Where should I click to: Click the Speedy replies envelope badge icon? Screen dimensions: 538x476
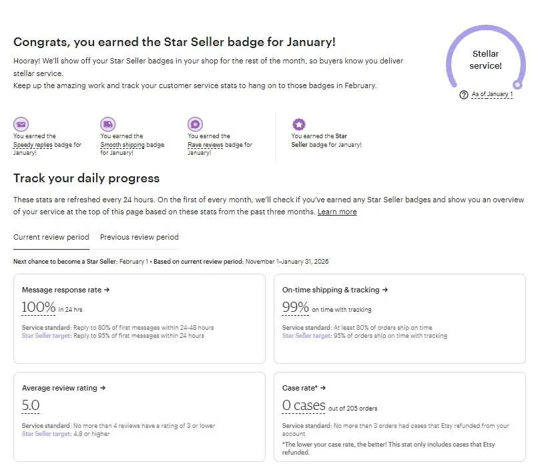click(21, 124)
